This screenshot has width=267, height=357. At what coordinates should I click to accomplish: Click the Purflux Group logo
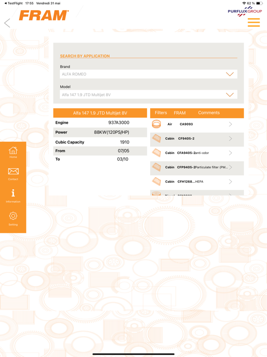tap(245, 11)
